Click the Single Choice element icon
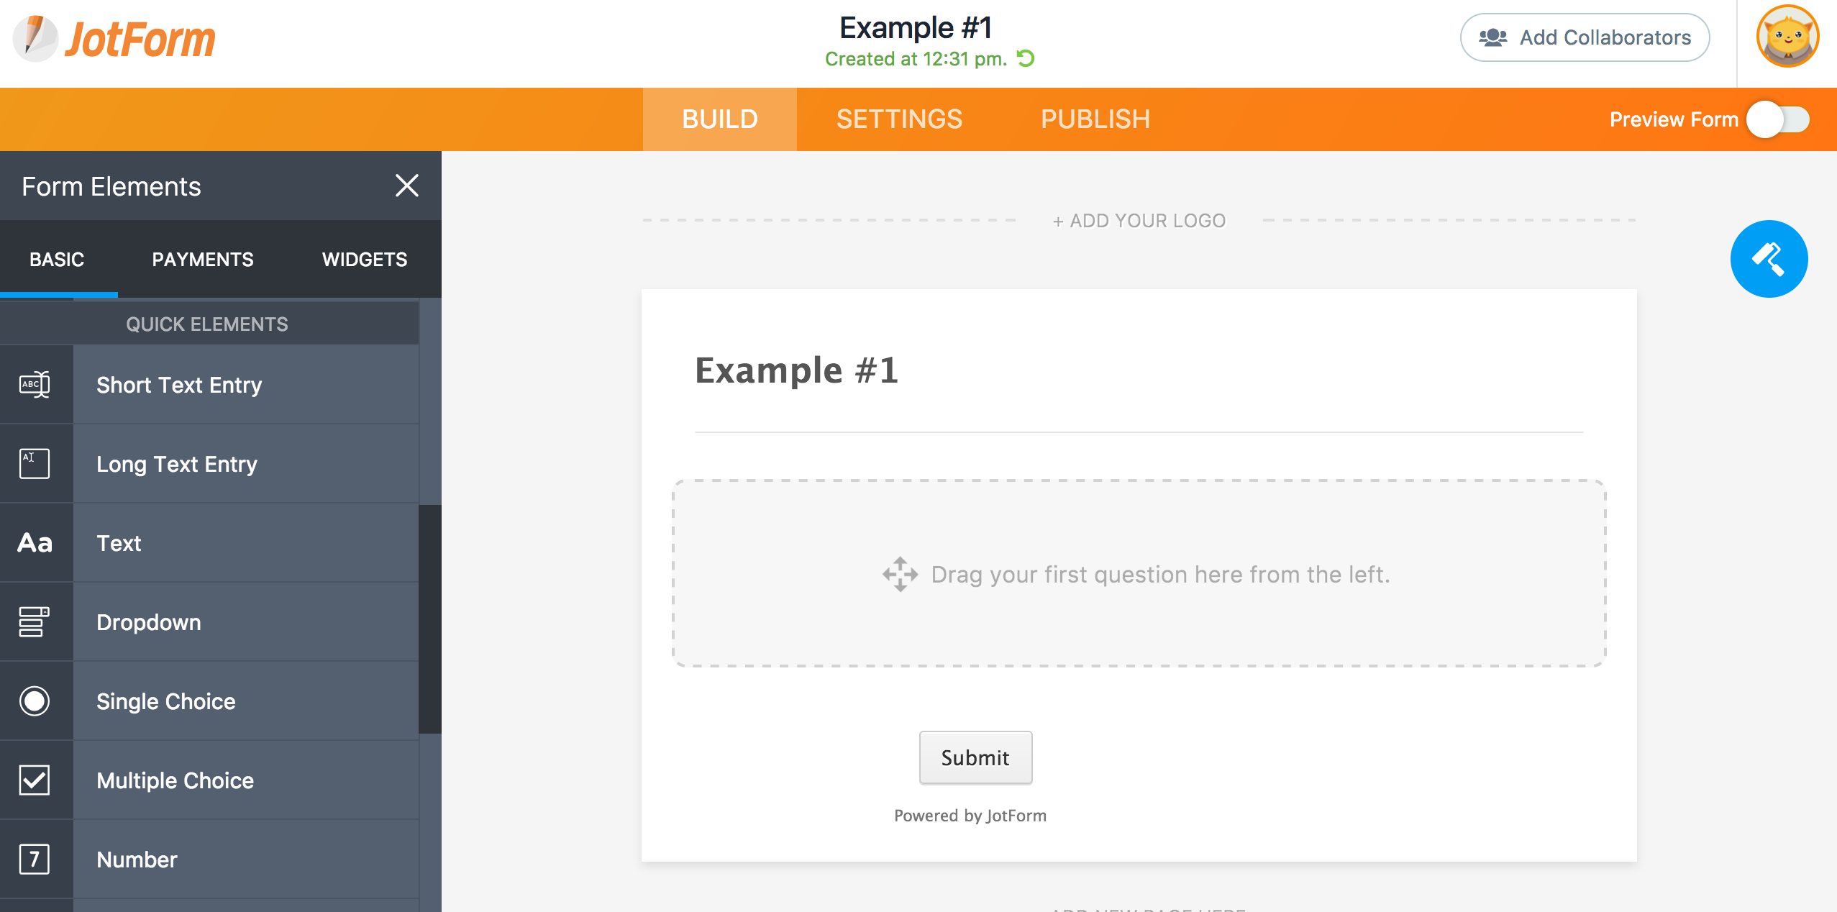 pos(34,700)
